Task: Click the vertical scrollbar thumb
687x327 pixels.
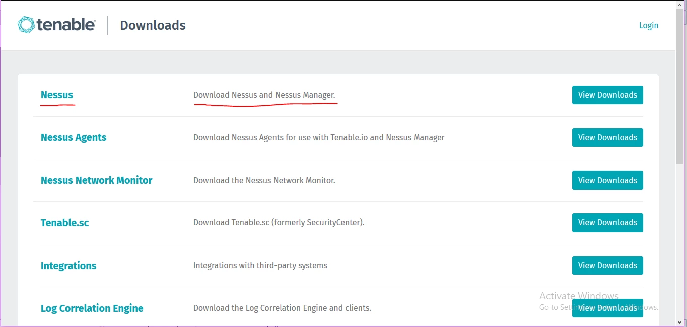Action: pyautogui.click(x=680, y=87)
